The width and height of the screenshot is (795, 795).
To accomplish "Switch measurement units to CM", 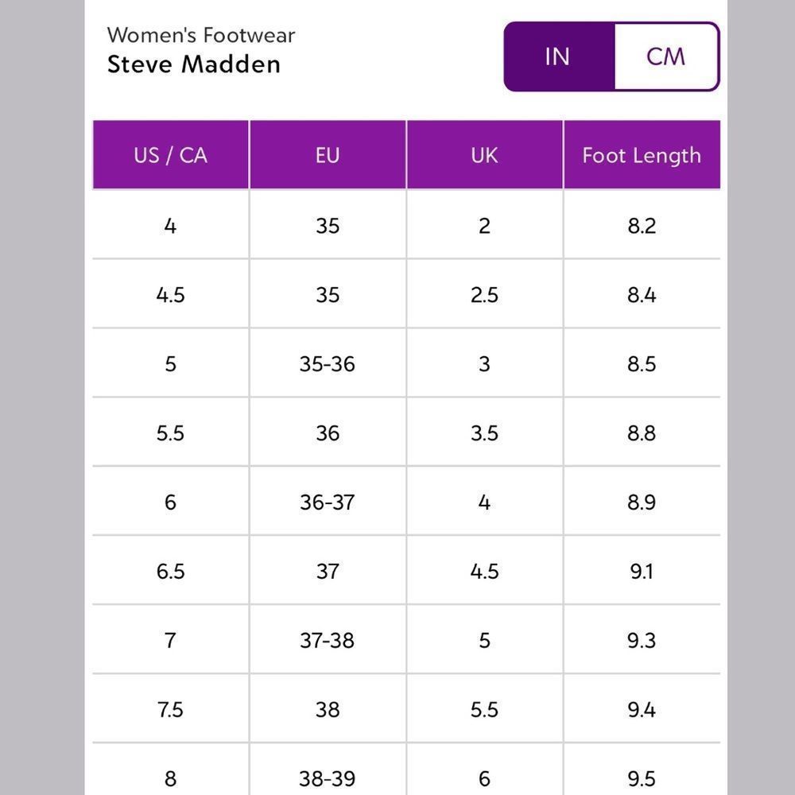I will 665,56.
